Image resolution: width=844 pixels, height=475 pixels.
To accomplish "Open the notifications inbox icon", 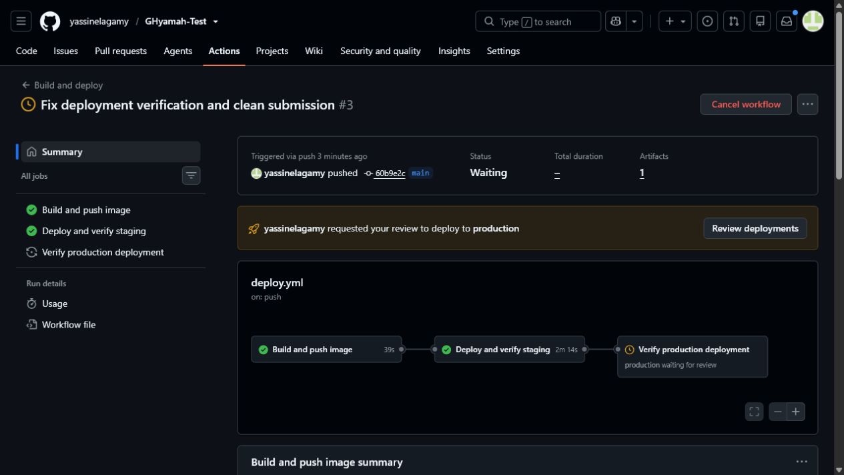I will 787,21.
